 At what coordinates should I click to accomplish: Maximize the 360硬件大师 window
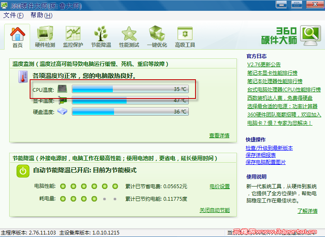pos(297,5)
